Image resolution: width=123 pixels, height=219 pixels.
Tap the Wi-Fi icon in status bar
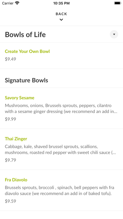click(x=17, y=3)
